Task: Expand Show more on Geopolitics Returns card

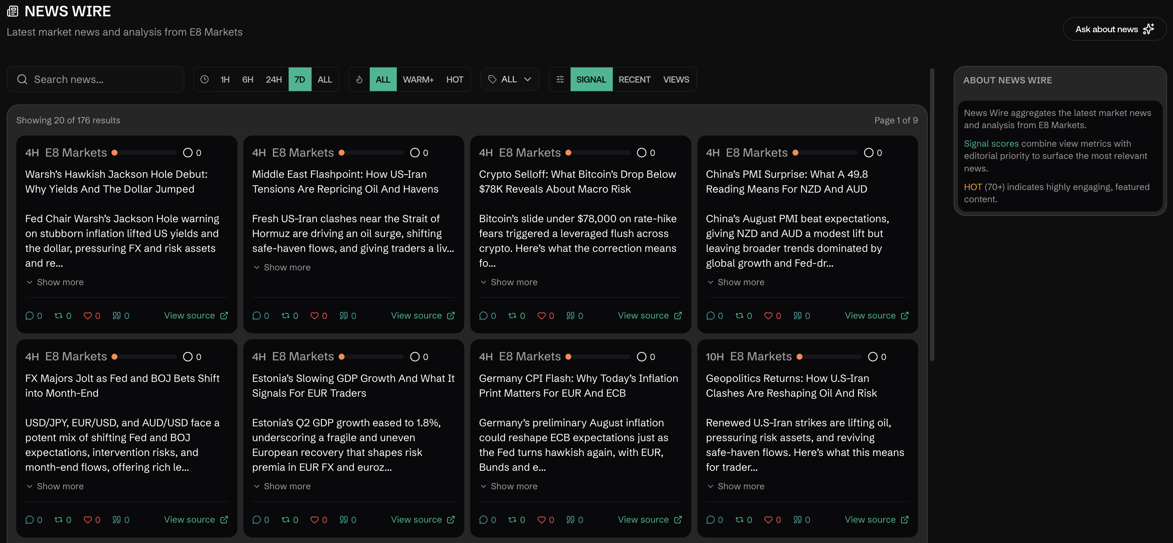Action: (735, 486)
